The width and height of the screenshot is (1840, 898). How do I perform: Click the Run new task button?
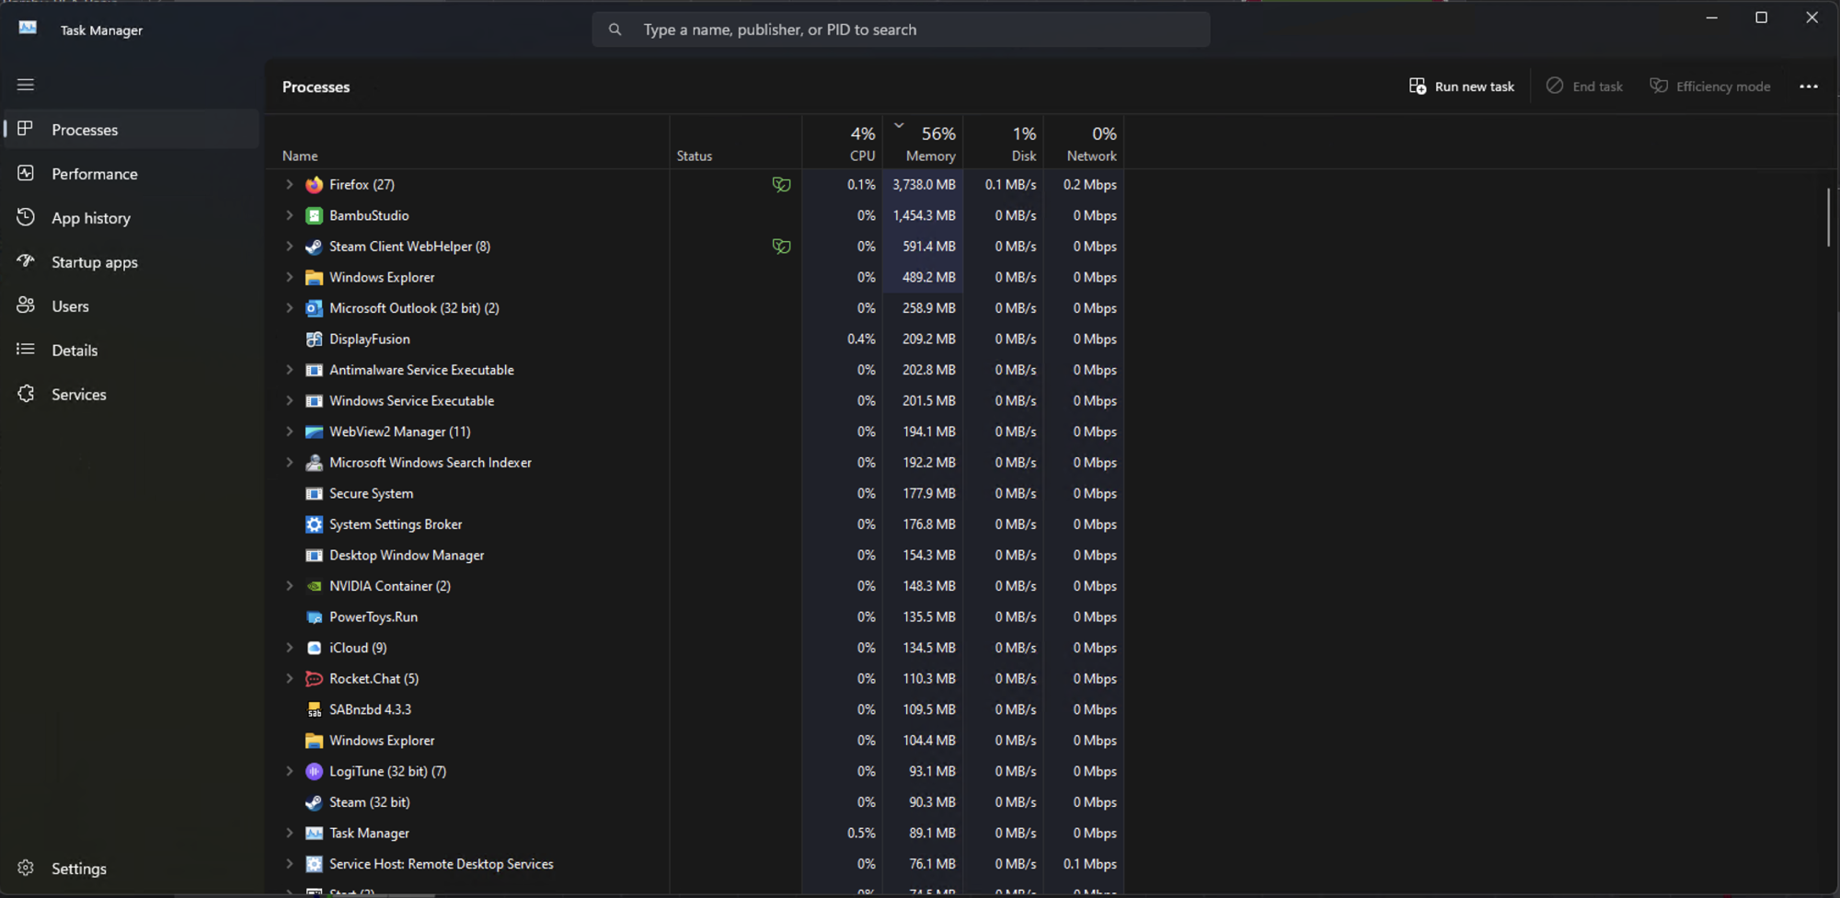click(1461, 86)
